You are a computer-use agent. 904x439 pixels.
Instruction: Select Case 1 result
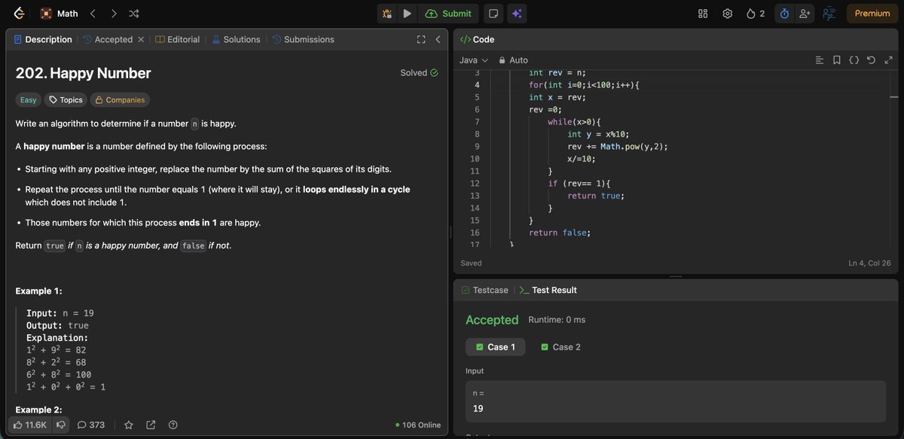tap(496, 347)
